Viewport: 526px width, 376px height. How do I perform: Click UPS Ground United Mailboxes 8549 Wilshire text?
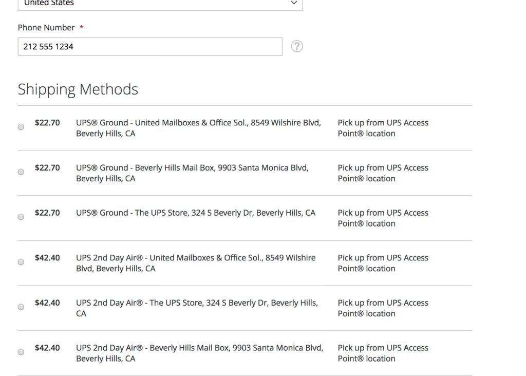coord(198,128)
